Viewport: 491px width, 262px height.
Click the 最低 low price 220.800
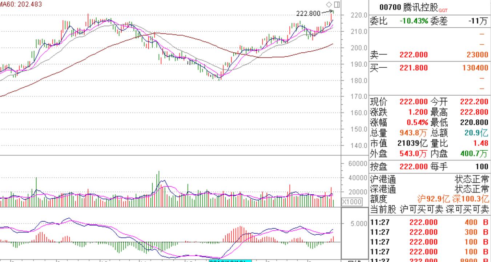pos(474,122)
